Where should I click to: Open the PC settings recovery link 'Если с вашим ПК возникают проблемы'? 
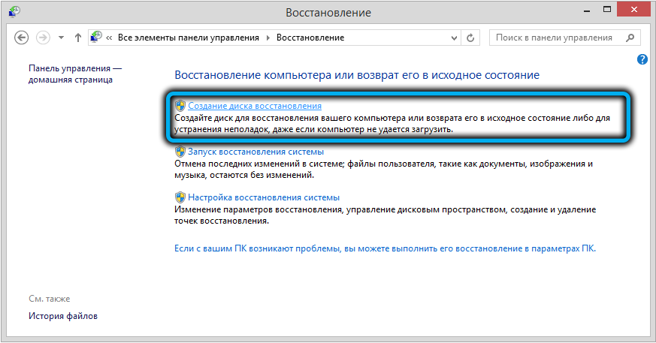[x=385, y=248]
